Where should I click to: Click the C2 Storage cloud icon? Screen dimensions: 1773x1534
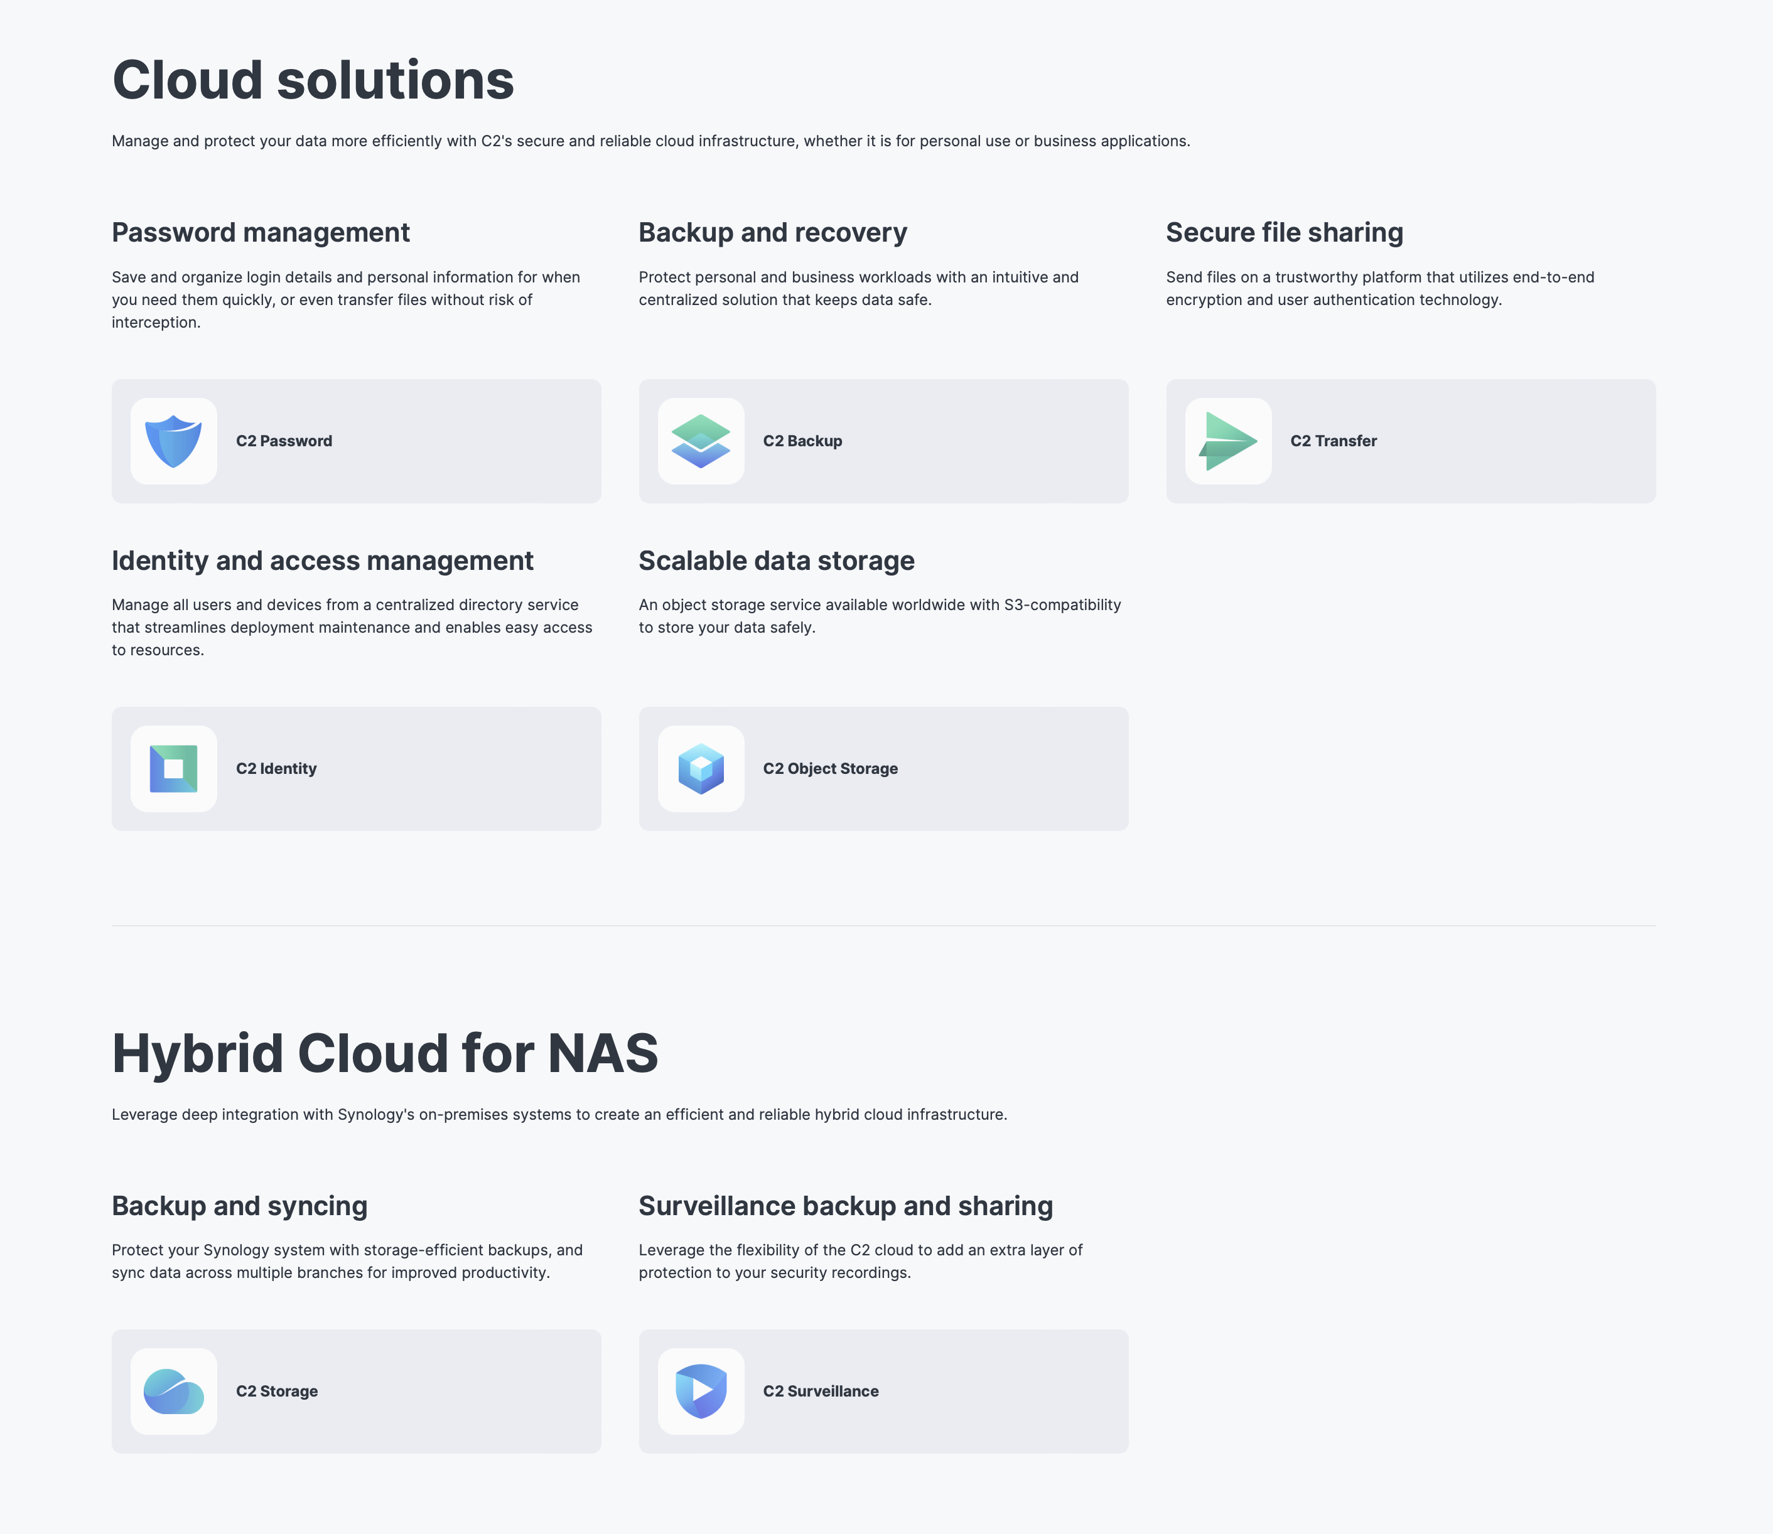point(174,1391)
